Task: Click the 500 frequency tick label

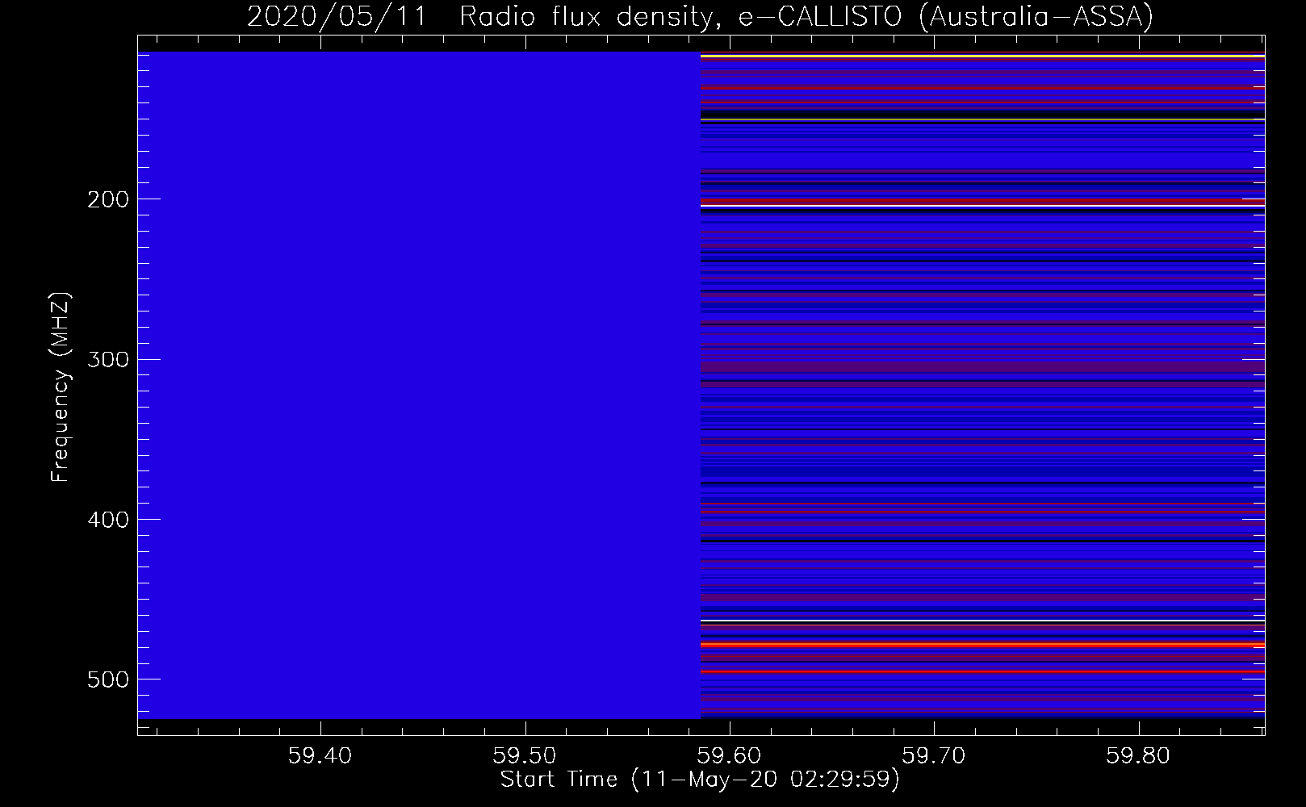Action: point(107,679)
